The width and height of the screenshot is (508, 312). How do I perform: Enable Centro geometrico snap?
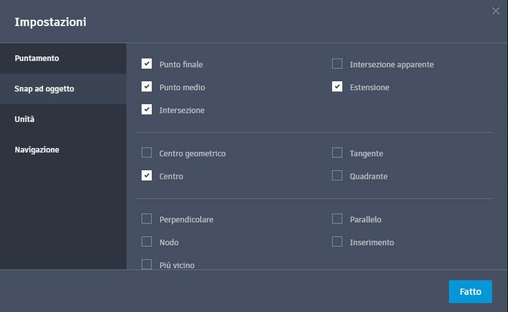pyautogui.click(x=147, y=153)
